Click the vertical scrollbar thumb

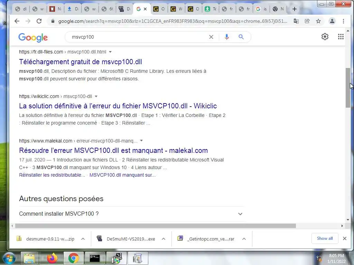pos(348,88)
